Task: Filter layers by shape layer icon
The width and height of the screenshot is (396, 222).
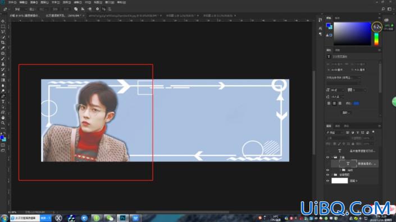Action: click(363, 132)
